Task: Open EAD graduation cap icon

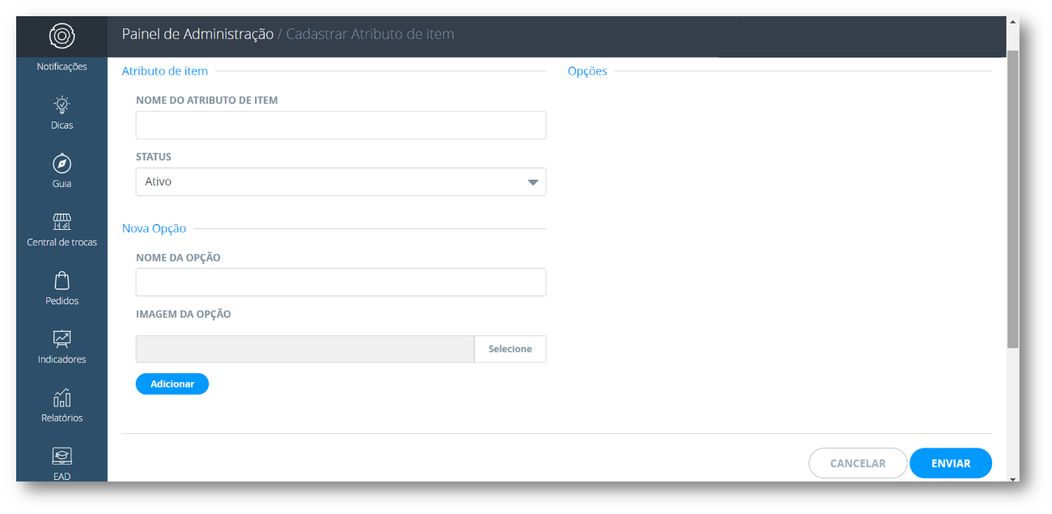Action: pyautogui.click(x=62, y=456)
